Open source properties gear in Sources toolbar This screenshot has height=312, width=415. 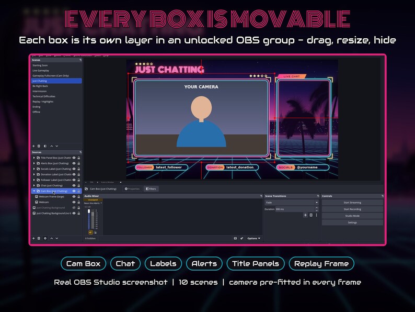[45, 238]
